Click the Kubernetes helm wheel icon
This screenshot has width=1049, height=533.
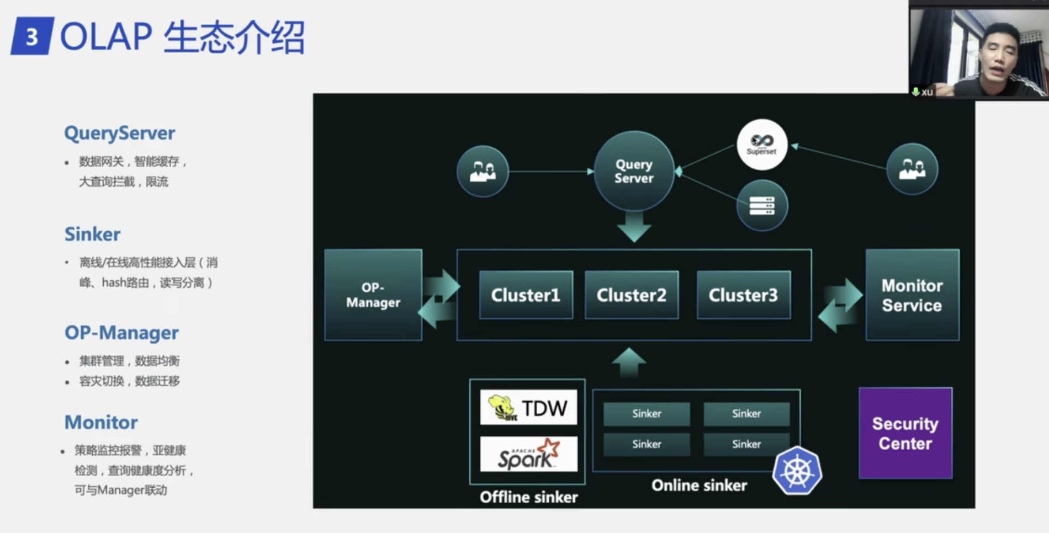(797, 471)
